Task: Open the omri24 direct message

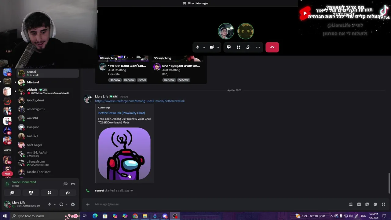Action: (47, 118)
